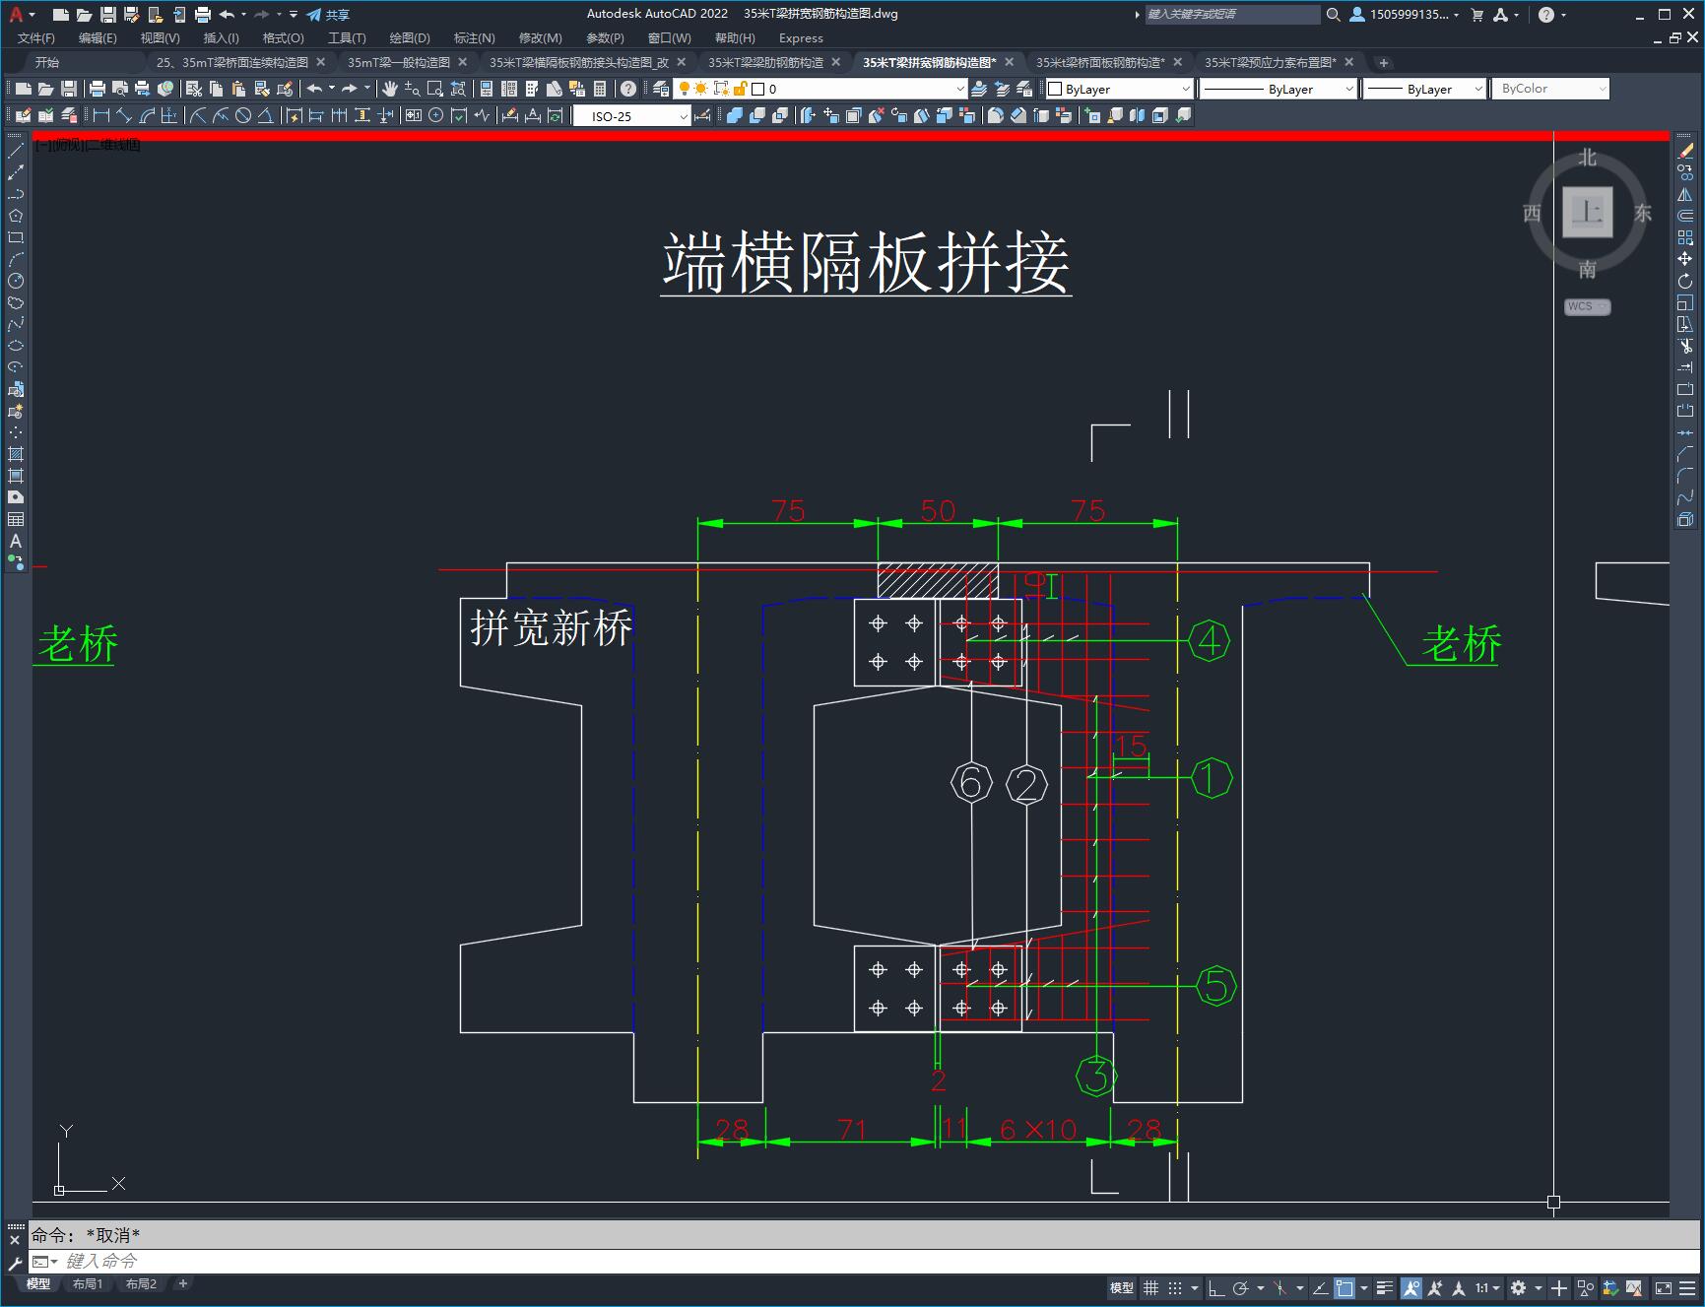Select the Hatch tool
This screenshot has width=1705, height=1307.
pyautogui.click(x=16, y=454)
